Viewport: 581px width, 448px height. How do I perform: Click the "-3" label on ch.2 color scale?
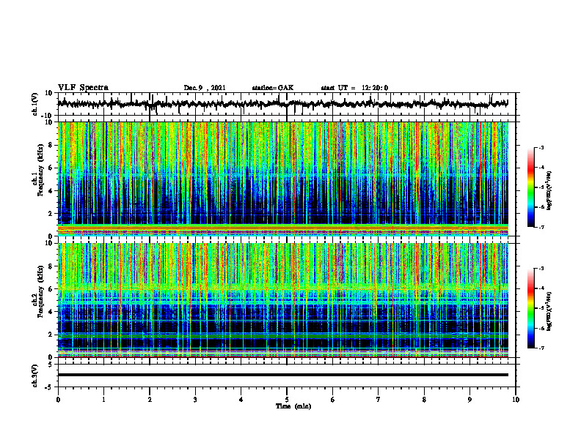point(541,269)
